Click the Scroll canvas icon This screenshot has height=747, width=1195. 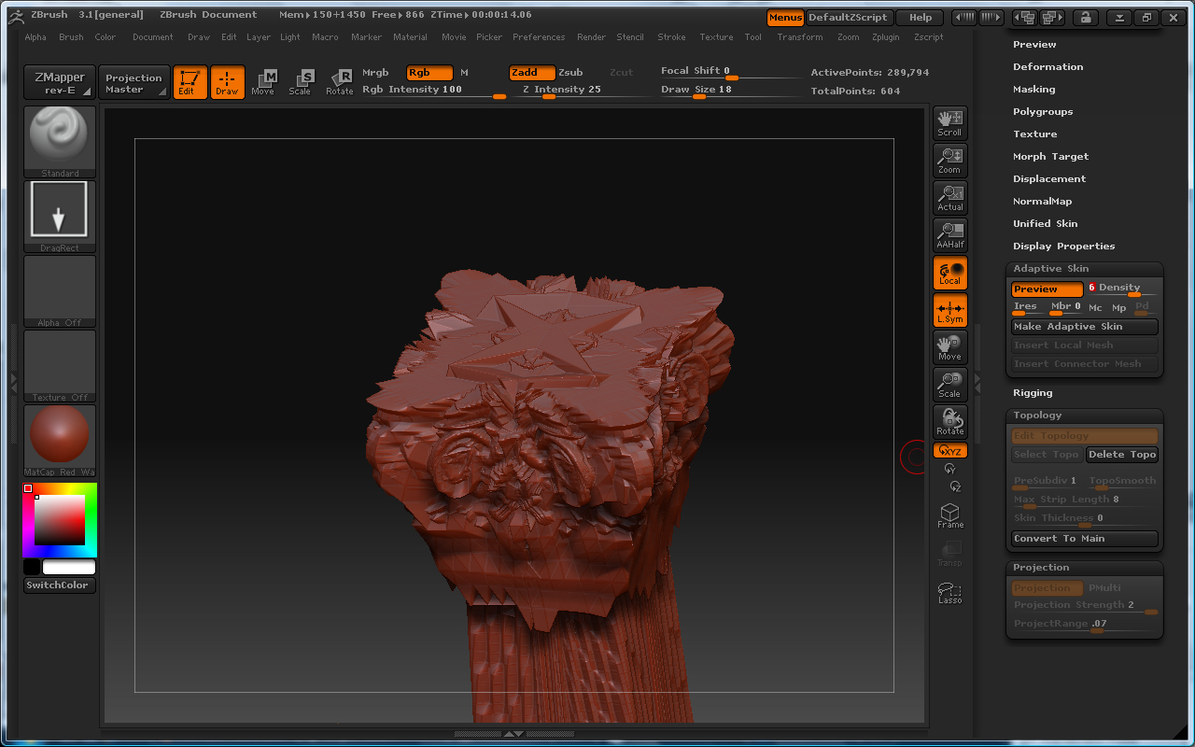(x=950, y=122)
